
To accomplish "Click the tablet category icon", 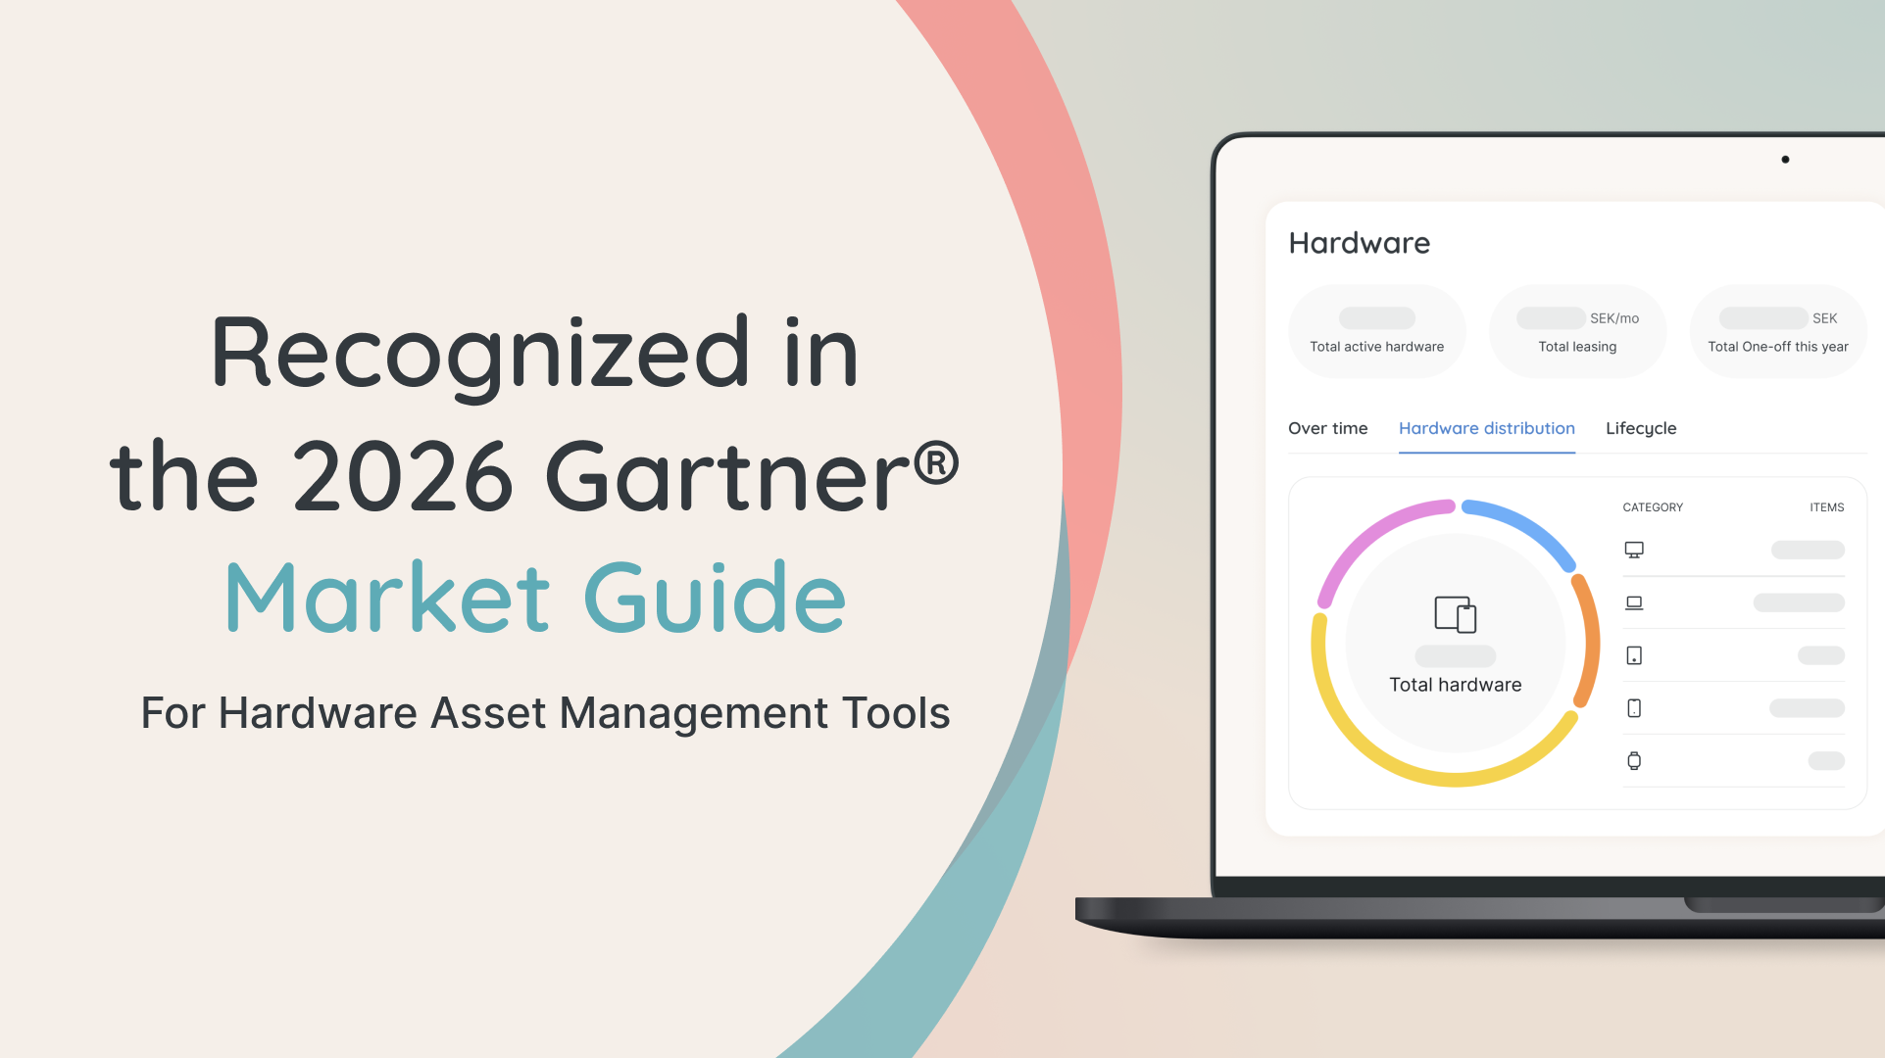I will (x=1633, y=655).
